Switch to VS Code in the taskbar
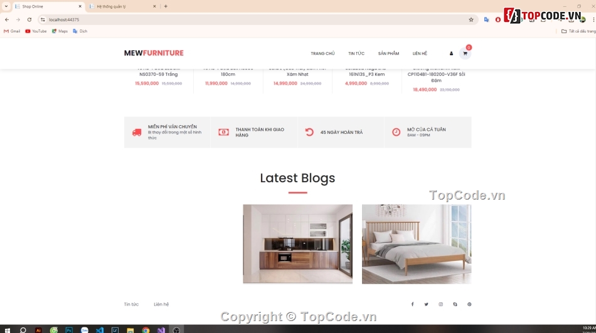This screenshot has width=596, height=333. (x=100, y=330)
